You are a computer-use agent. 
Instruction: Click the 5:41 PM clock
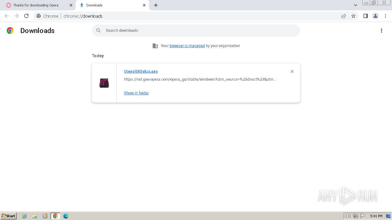376,216
